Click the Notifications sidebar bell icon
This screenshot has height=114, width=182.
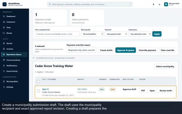tap(4, 66)
